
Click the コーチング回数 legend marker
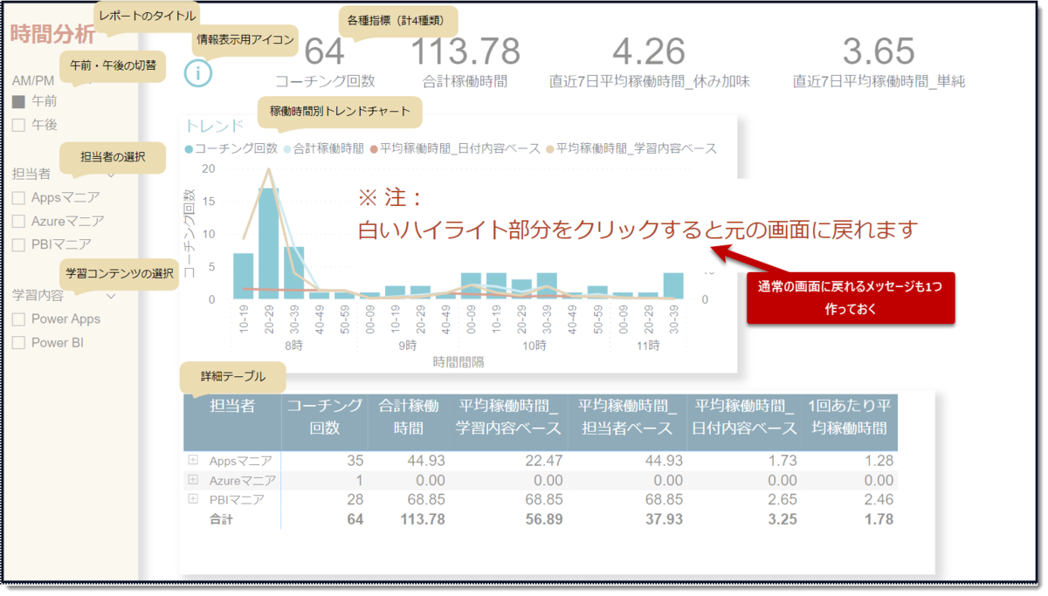pos(190,149)
